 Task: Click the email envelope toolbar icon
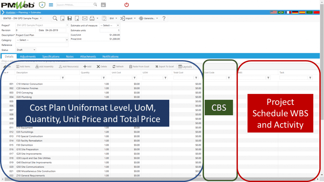click(84, 18)
